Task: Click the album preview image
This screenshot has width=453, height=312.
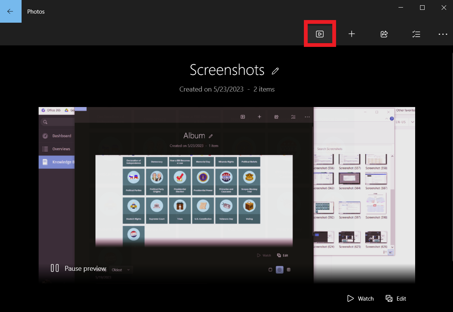Action: 227,195
